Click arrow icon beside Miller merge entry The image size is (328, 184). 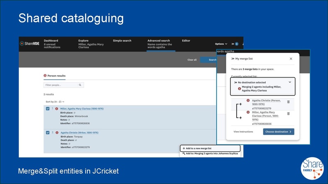(x=240, y=118)
